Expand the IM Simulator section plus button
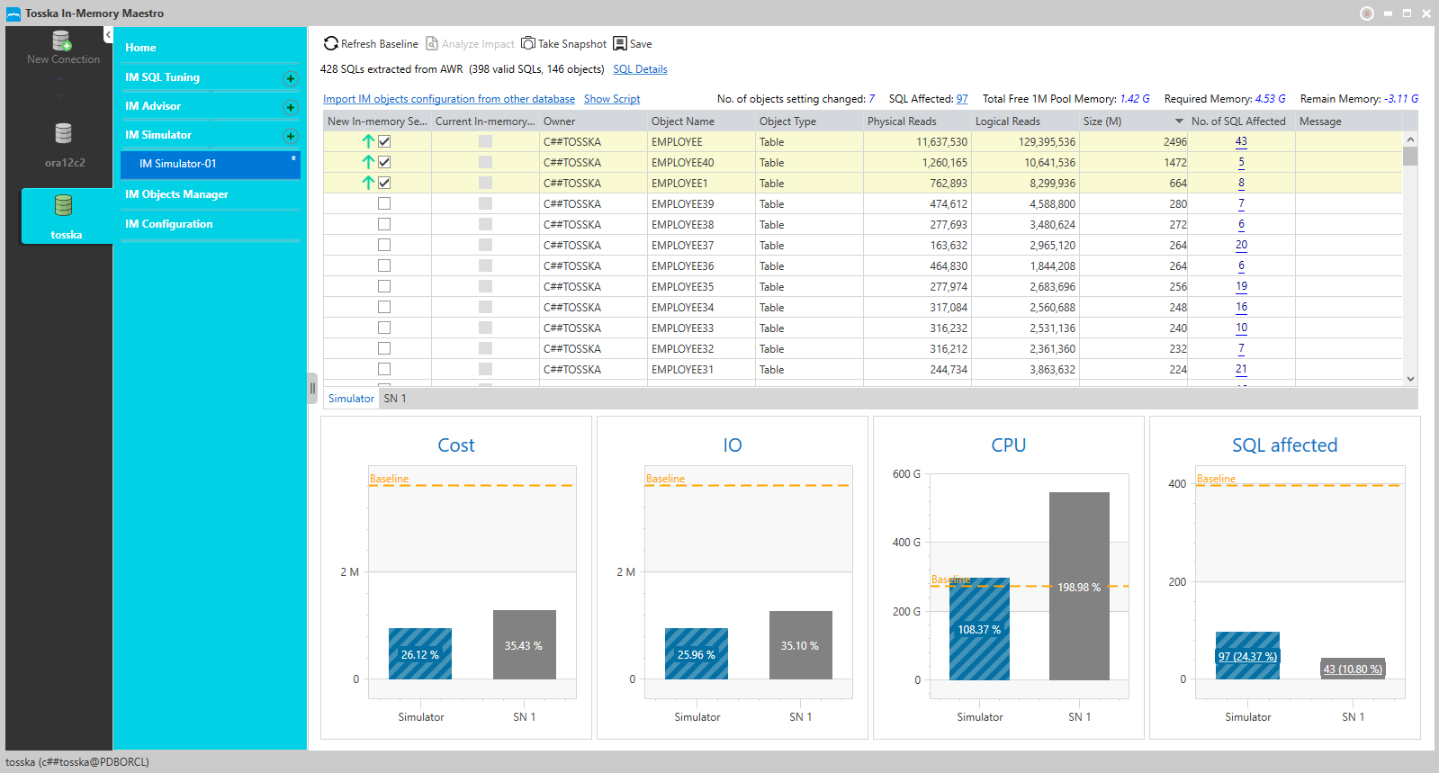The image size is (1439, 773). (290, 136)
